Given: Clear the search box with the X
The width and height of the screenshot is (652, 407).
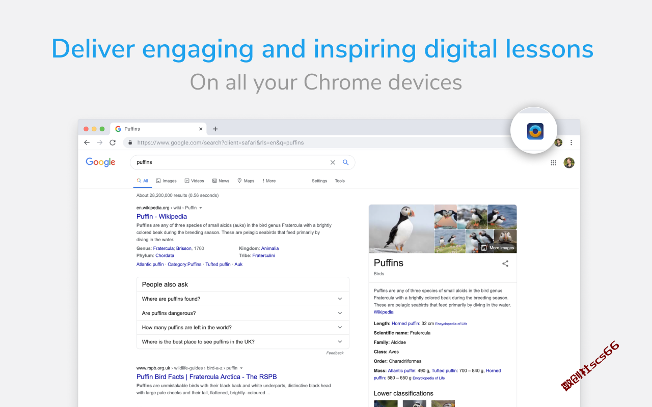Looking at the screenshot, I should click(x=333, y=162).
